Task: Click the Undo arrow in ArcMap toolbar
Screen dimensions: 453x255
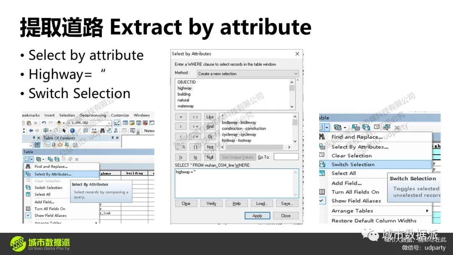Action: point(44,123)
